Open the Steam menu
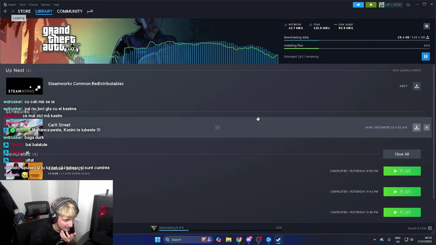 pyautogui.click(x=12, y=5)
